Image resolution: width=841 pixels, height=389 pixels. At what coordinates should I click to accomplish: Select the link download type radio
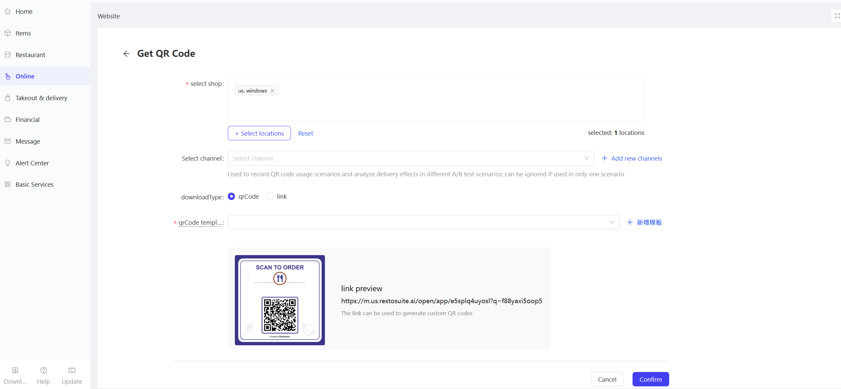pos(270,197)
